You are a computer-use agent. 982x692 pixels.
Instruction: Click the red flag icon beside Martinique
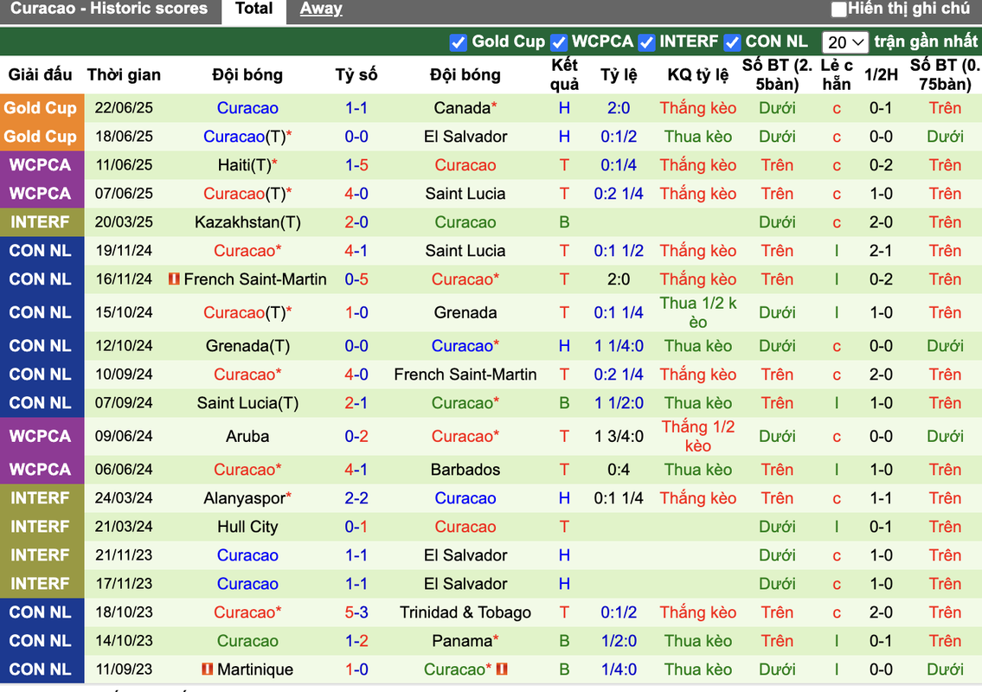(x=208, y=669)
